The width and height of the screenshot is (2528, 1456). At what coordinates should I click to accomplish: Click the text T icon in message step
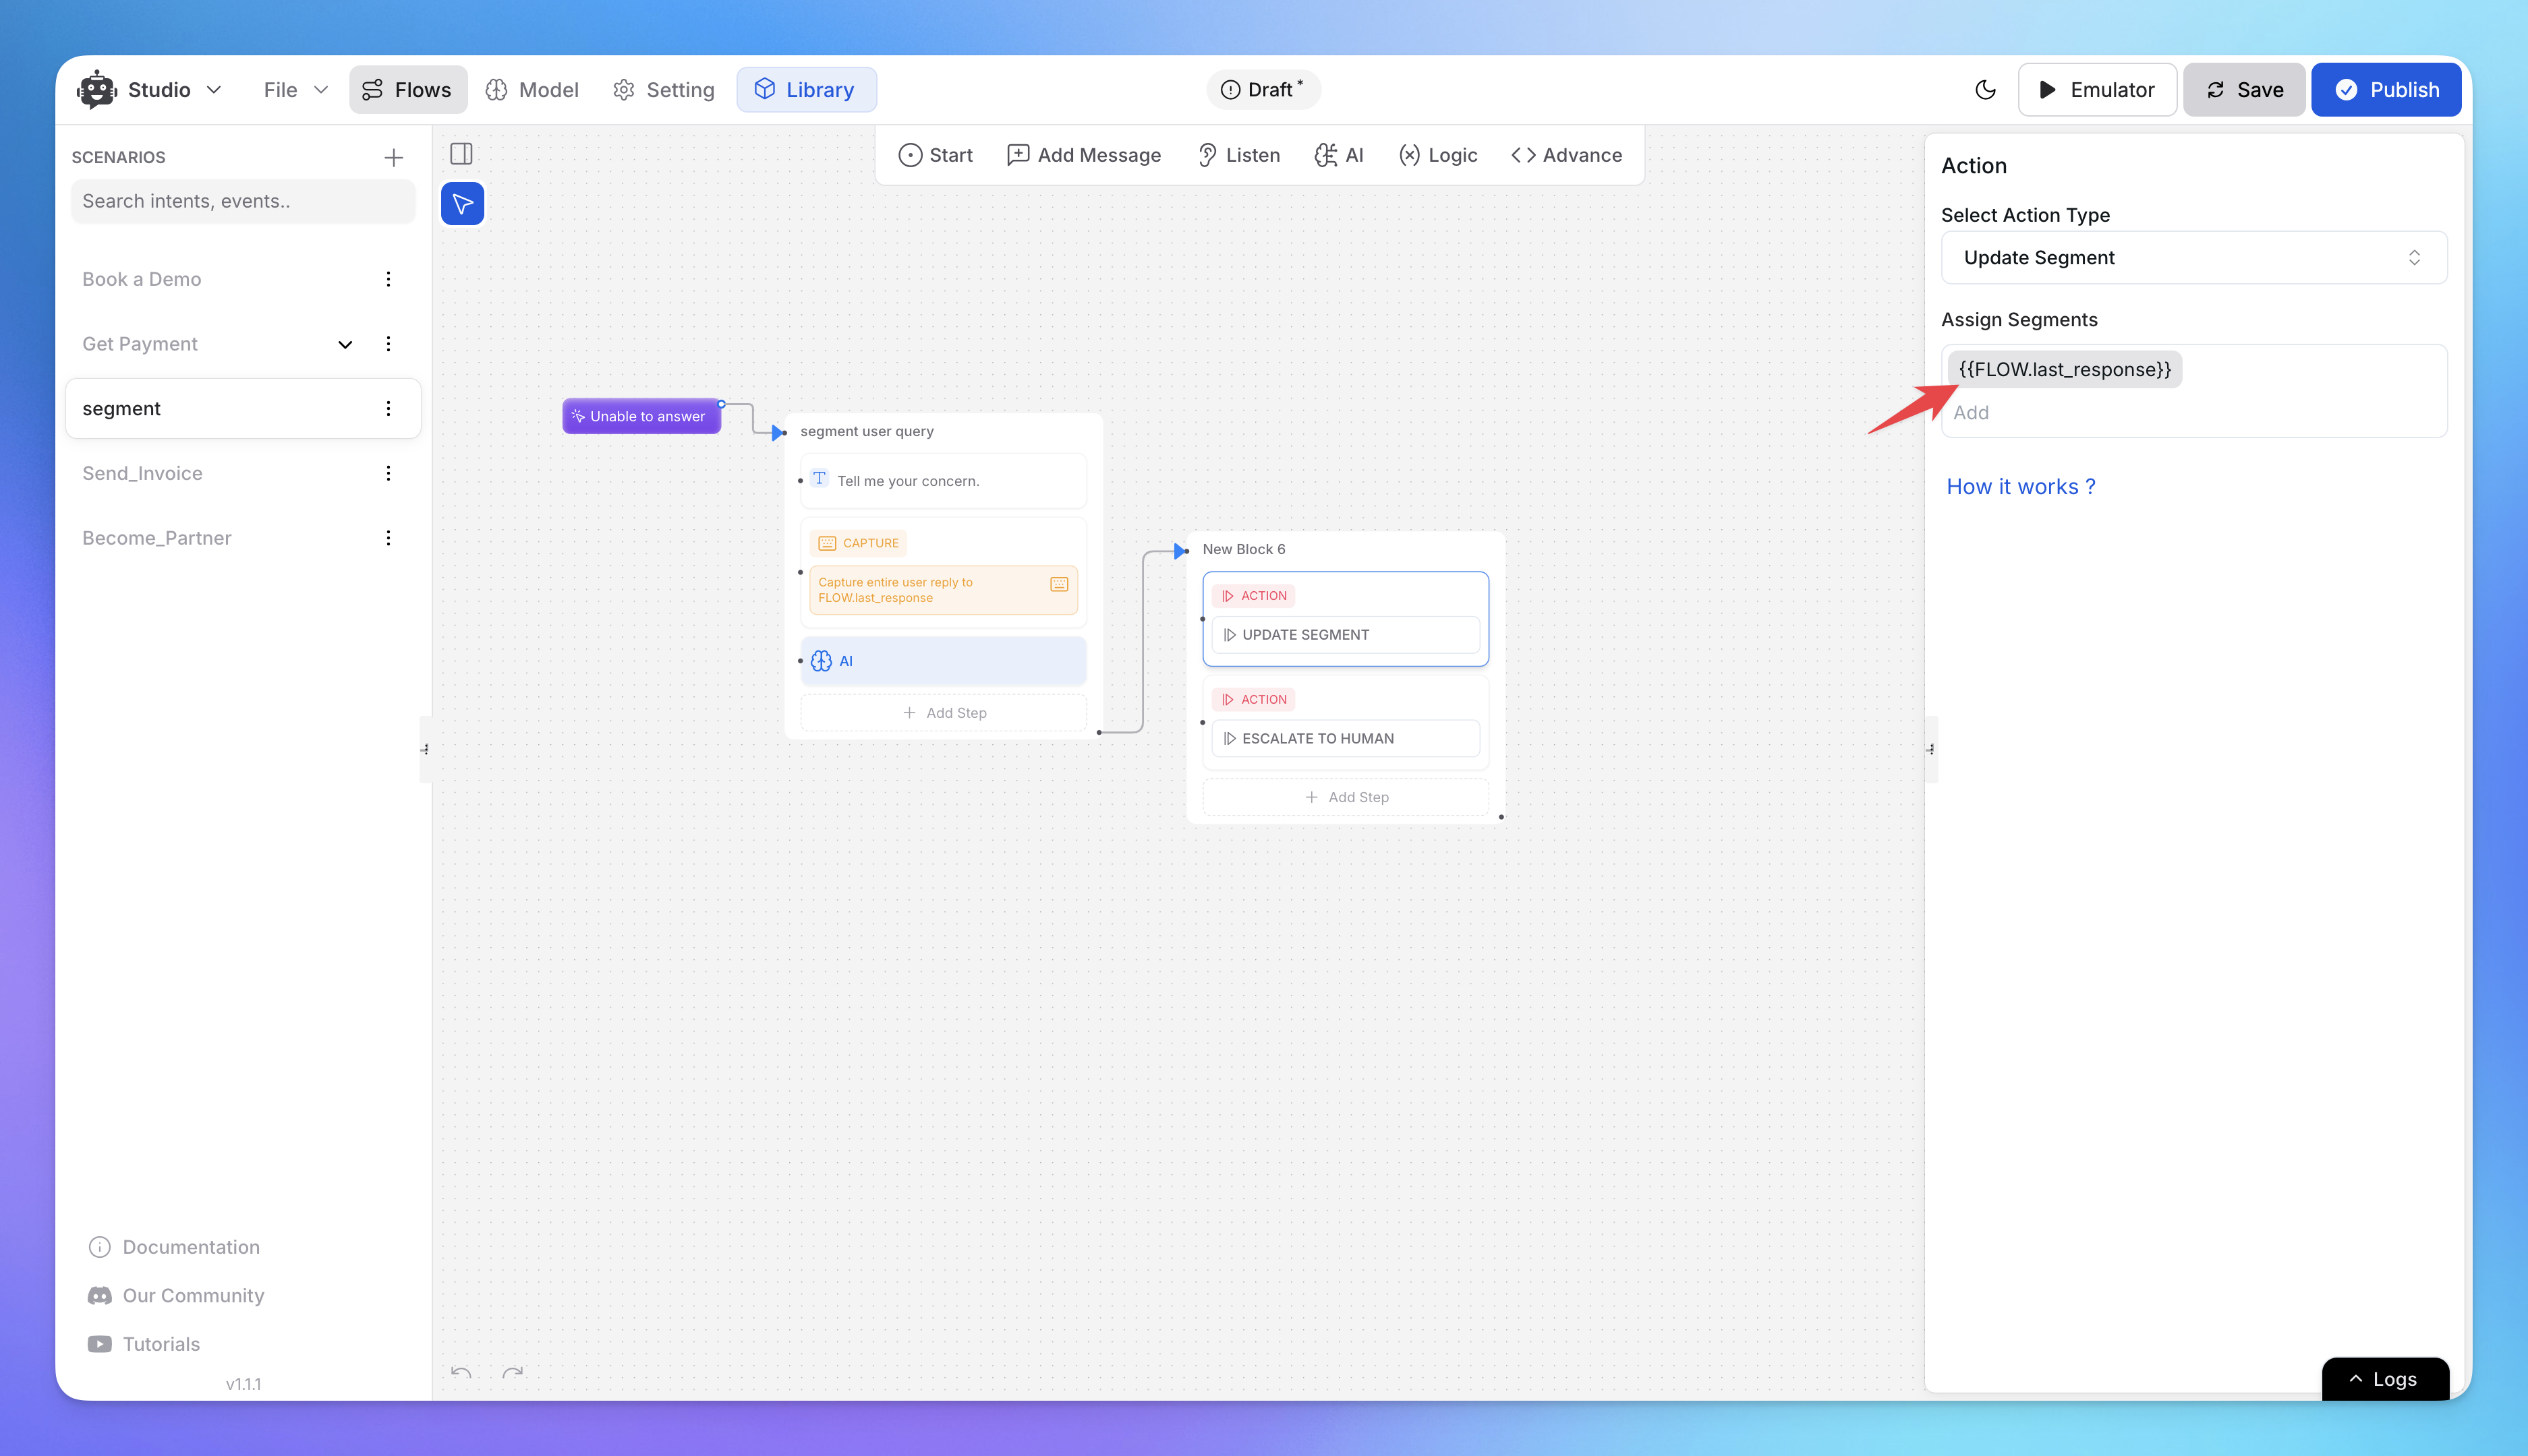coord(820,479)
